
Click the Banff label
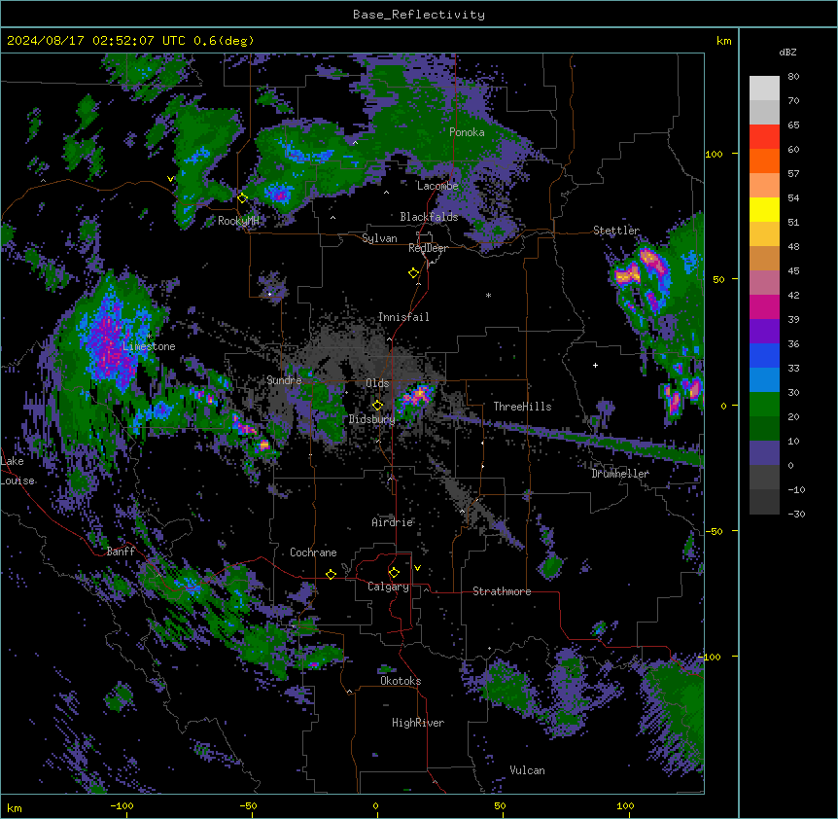tap(121, 552)
